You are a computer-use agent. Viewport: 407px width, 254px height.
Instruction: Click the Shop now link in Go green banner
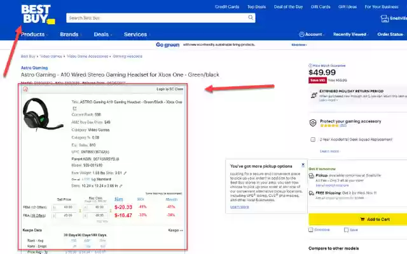coord(299,45)
